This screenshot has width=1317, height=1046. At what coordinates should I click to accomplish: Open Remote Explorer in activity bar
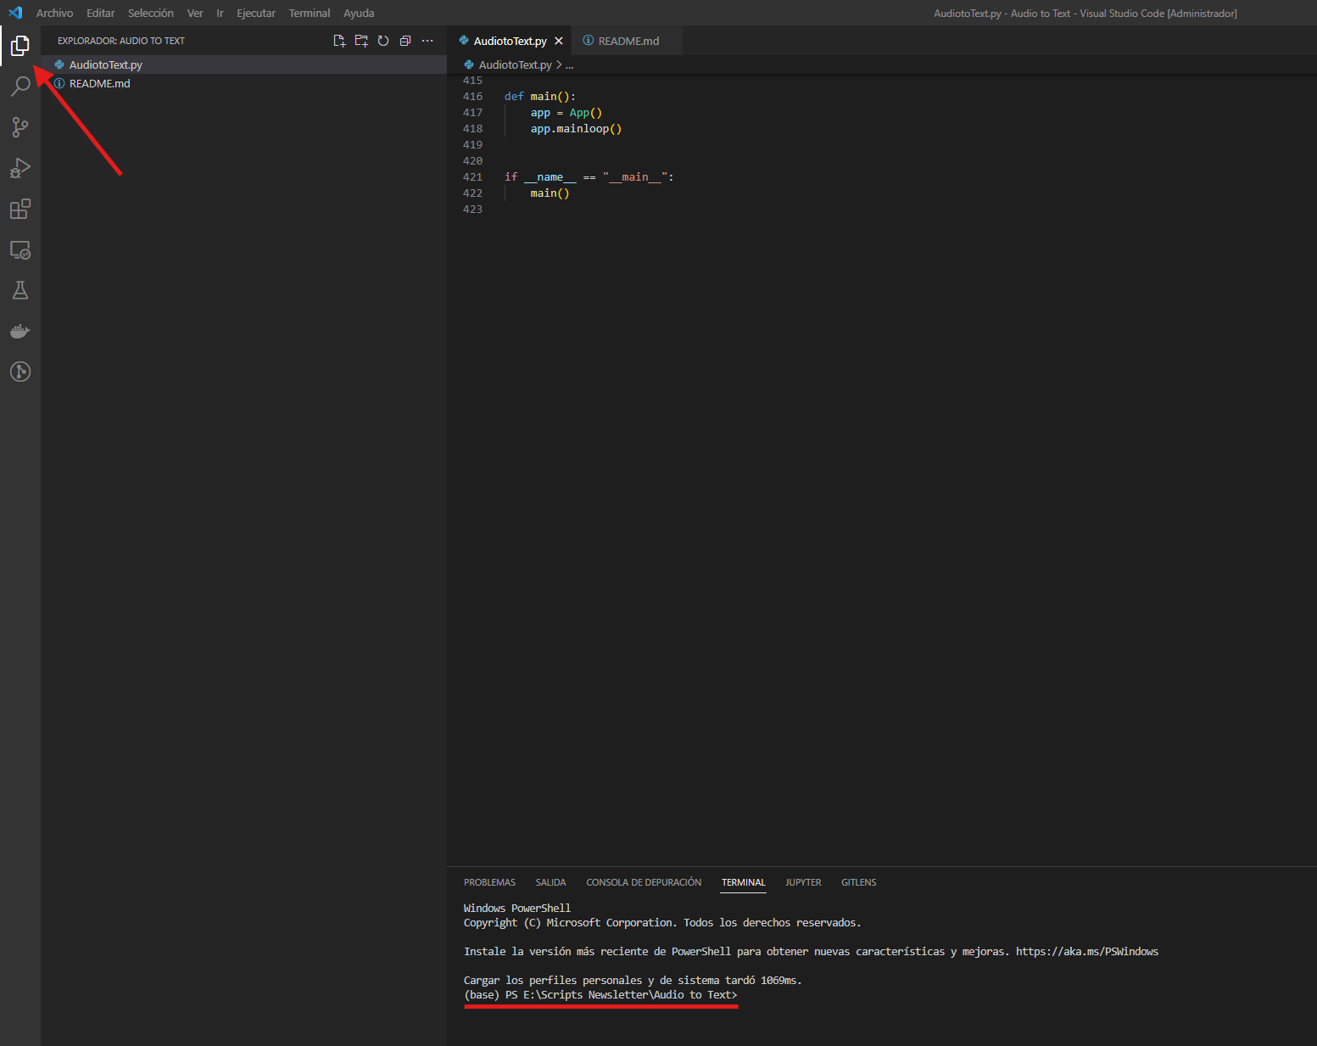point(20,250)
